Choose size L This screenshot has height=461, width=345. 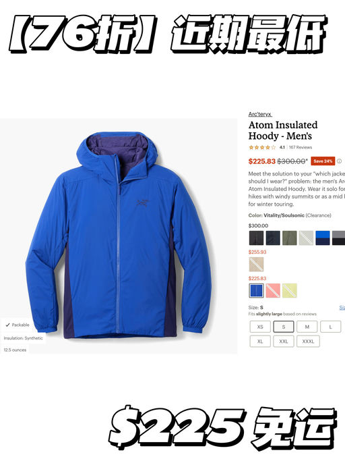(330, 327)
